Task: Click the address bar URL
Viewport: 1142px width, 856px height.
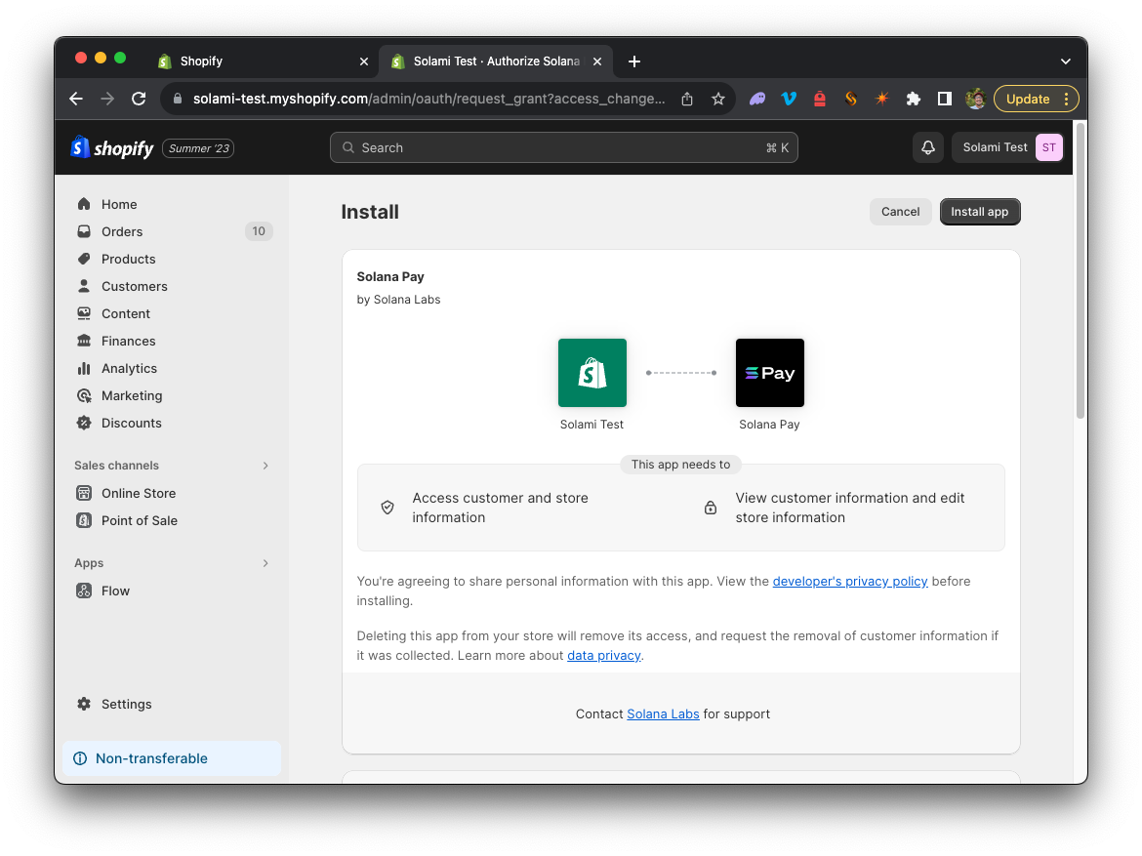Action: [x=428, y=100]
